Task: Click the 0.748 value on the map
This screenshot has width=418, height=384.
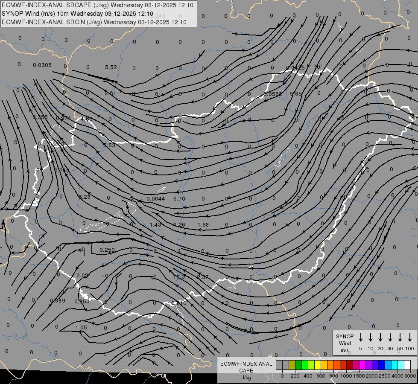Action: tap(61, 170)
